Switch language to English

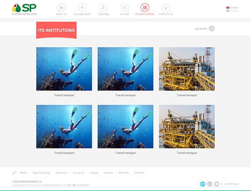(x=232, y=8)
